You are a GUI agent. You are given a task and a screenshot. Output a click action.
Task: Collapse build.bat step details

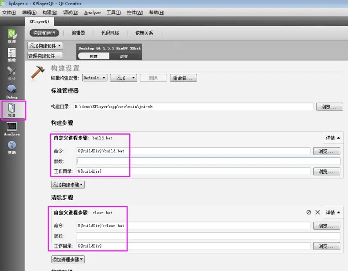click(x=333, y=138)
